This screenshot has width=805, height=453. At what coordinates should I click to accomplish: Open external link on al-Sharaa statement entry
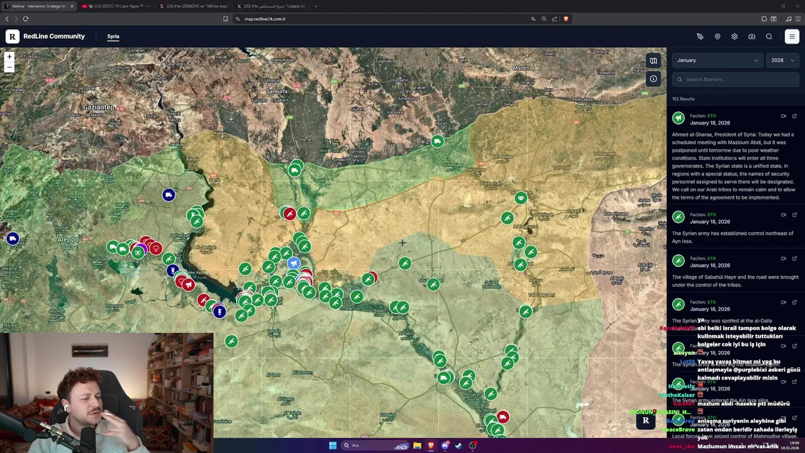point(794,116)
